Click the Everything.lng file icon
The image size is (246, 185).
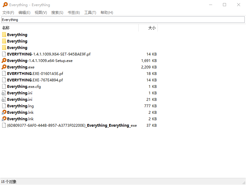click(4, 106)
